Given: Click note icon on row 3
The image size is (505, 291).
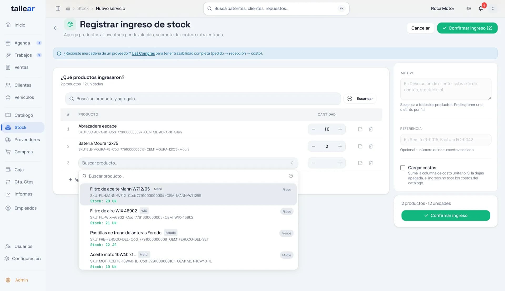Looking at the screenshot, I should (x=360, y=163).
